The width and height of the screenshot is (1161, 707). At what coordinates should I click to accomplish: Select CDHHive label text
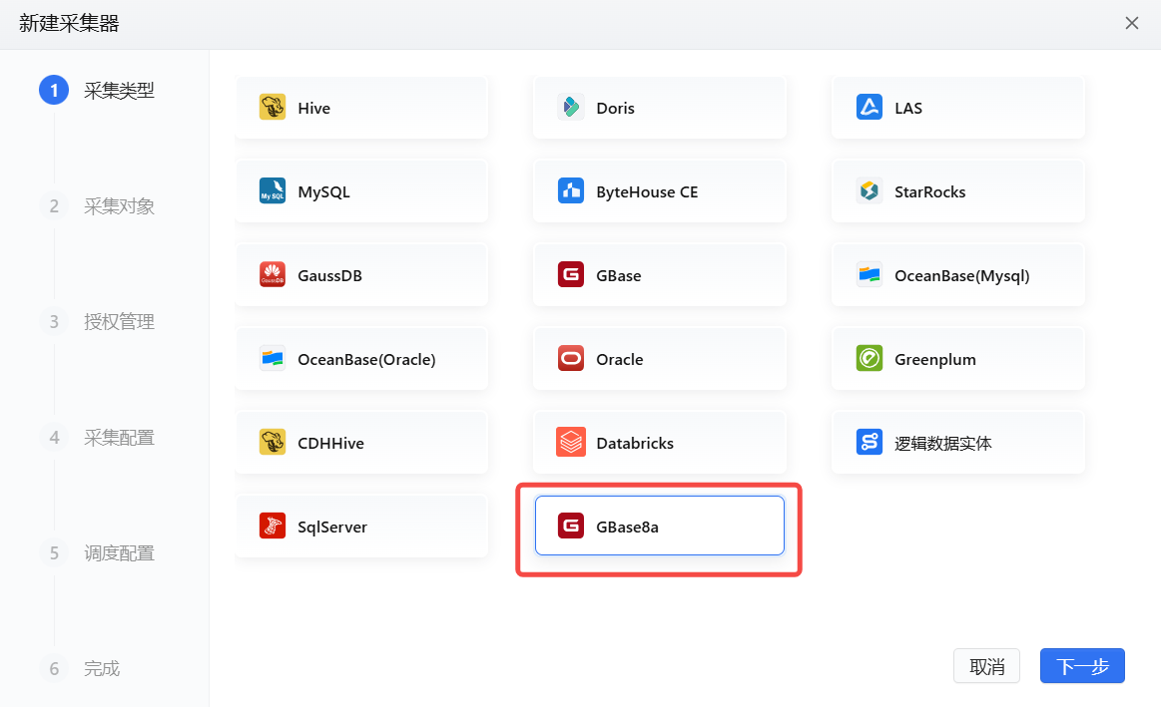(x=331, y=443)
